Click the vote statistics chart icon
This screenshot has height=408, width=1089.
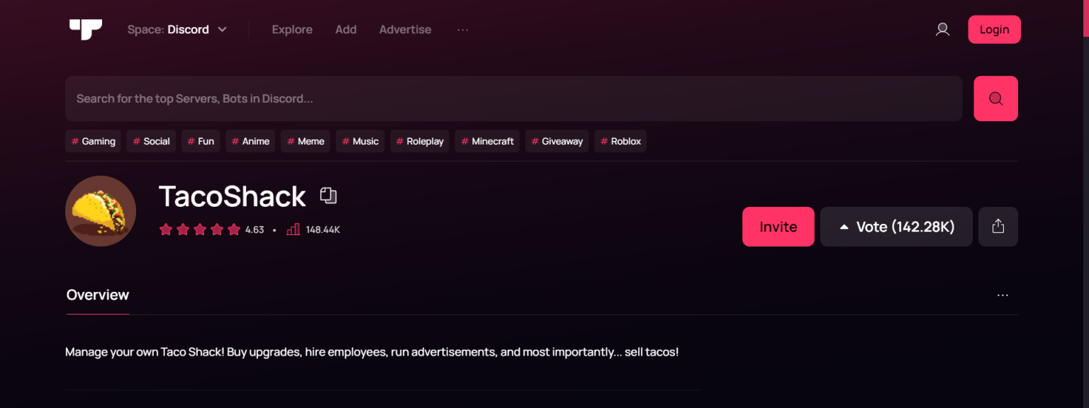[x=293, y=229]
